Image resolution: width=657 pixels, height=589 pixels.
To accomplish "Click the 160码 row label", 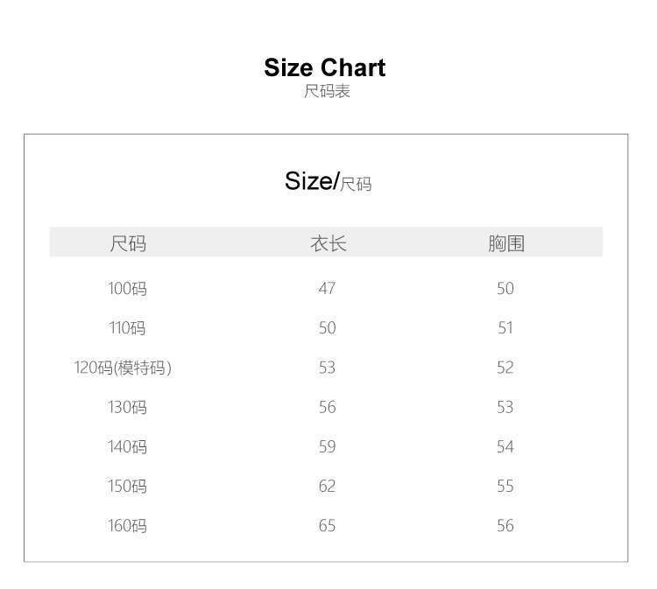I will click(128, 525).
